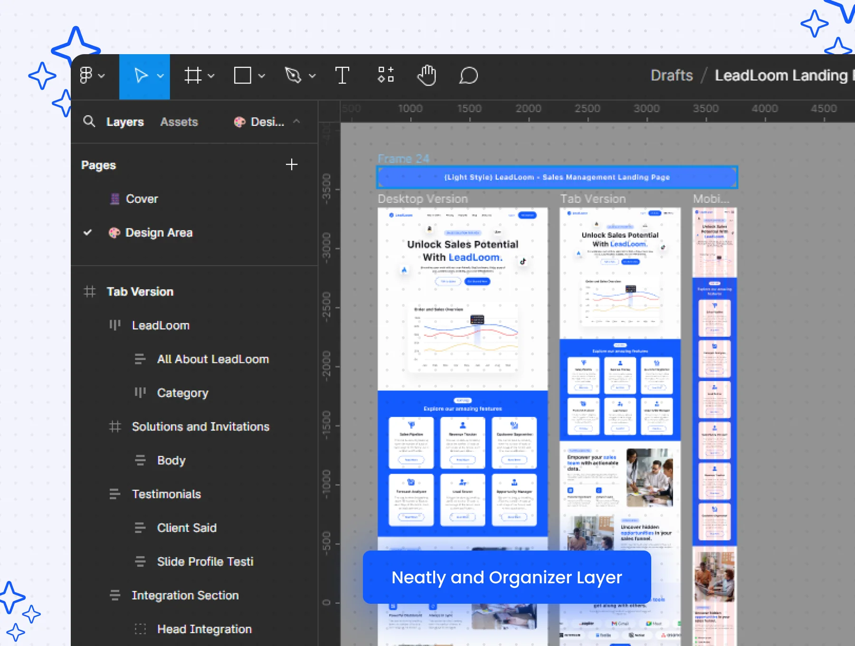The height and width of the screenshot is (646, 855).
Task: Select the Tab Version artboard preview
Action: click(x=620, y=426)
